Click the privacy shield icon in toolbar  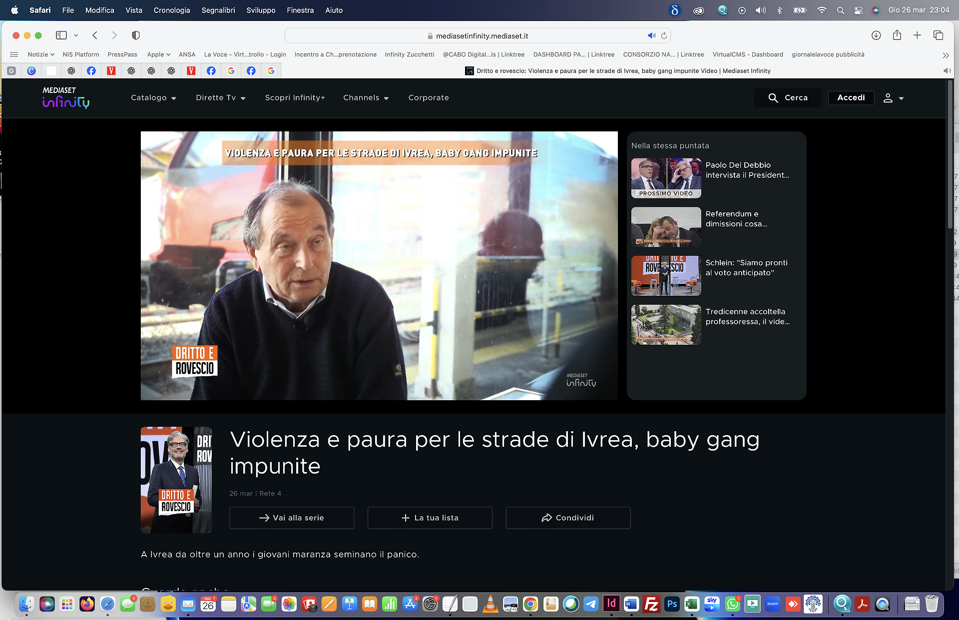pos(135,35)
